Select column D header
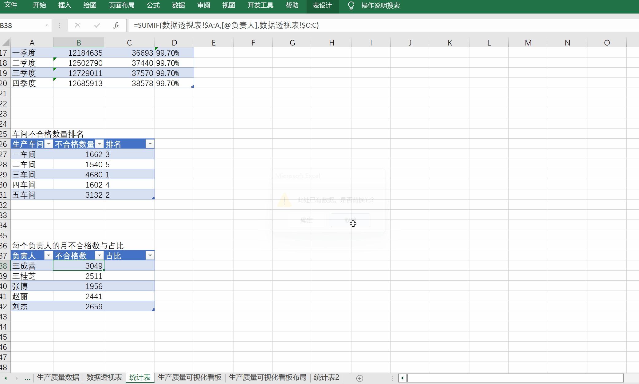639x384 pixels. pos(174,43)
